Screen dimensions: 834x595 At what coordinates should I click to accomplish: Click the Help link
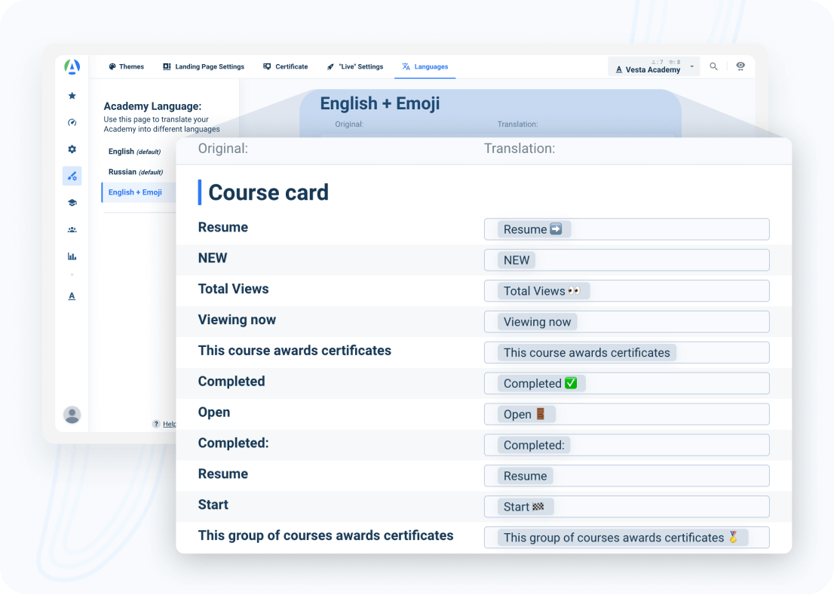(x=165, y=424)
